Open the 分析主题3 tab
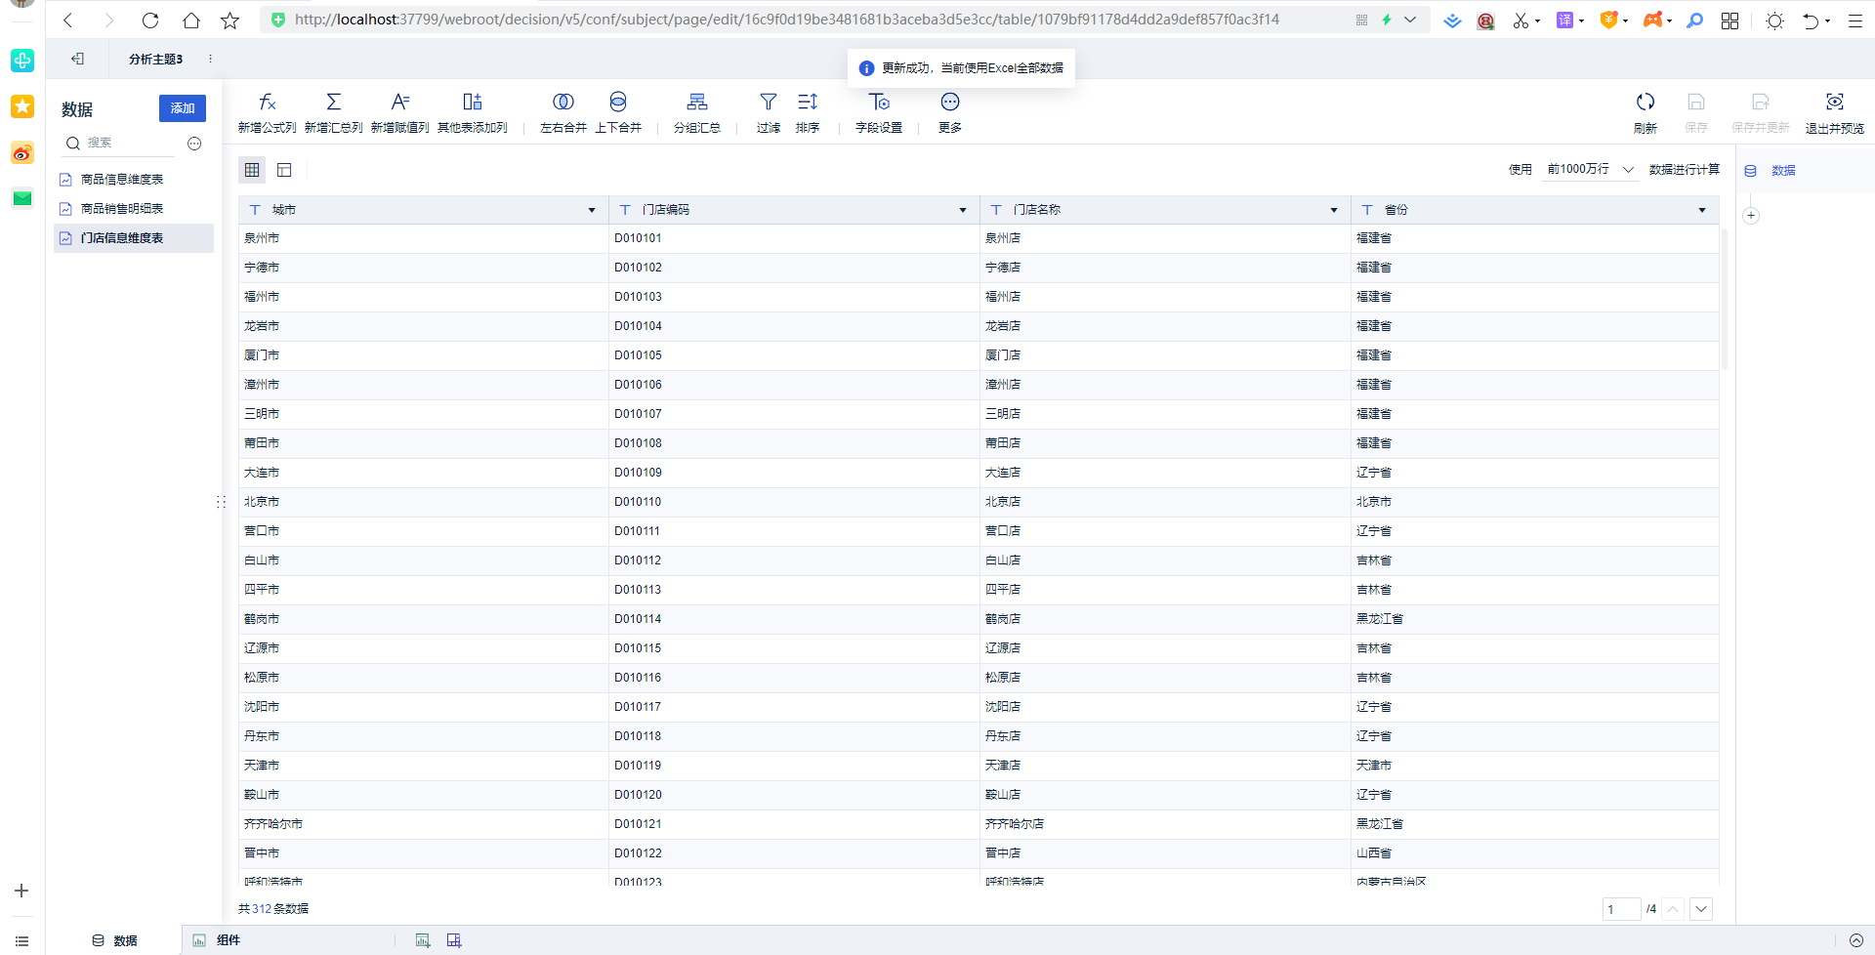Screen dimensions: 1875x955 coord(155,59)
